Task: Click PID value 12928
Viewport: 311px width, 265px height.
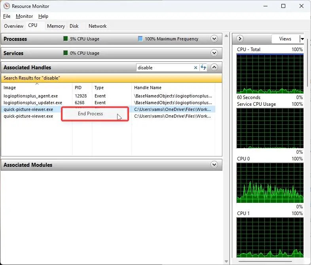Action: click(81, 96)
